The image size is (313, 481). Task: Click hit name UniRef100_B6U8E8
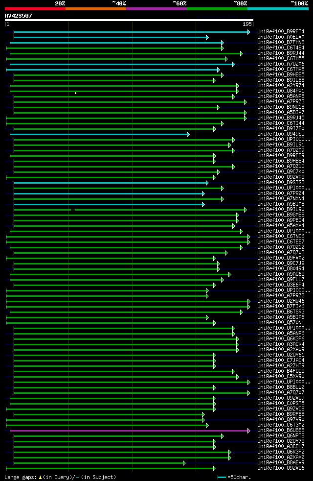(281, 431)
